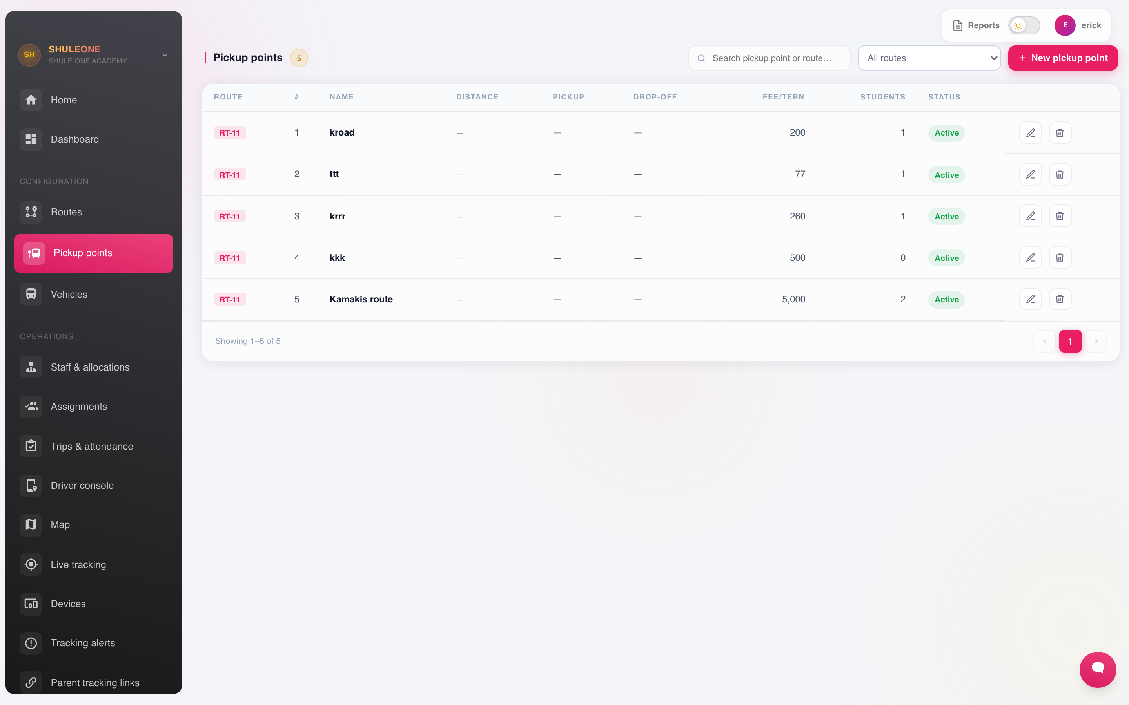Click the Parent tracking links chain icon
The width and height of the screenshot is (1129, 705).
(x=31, y=683)
